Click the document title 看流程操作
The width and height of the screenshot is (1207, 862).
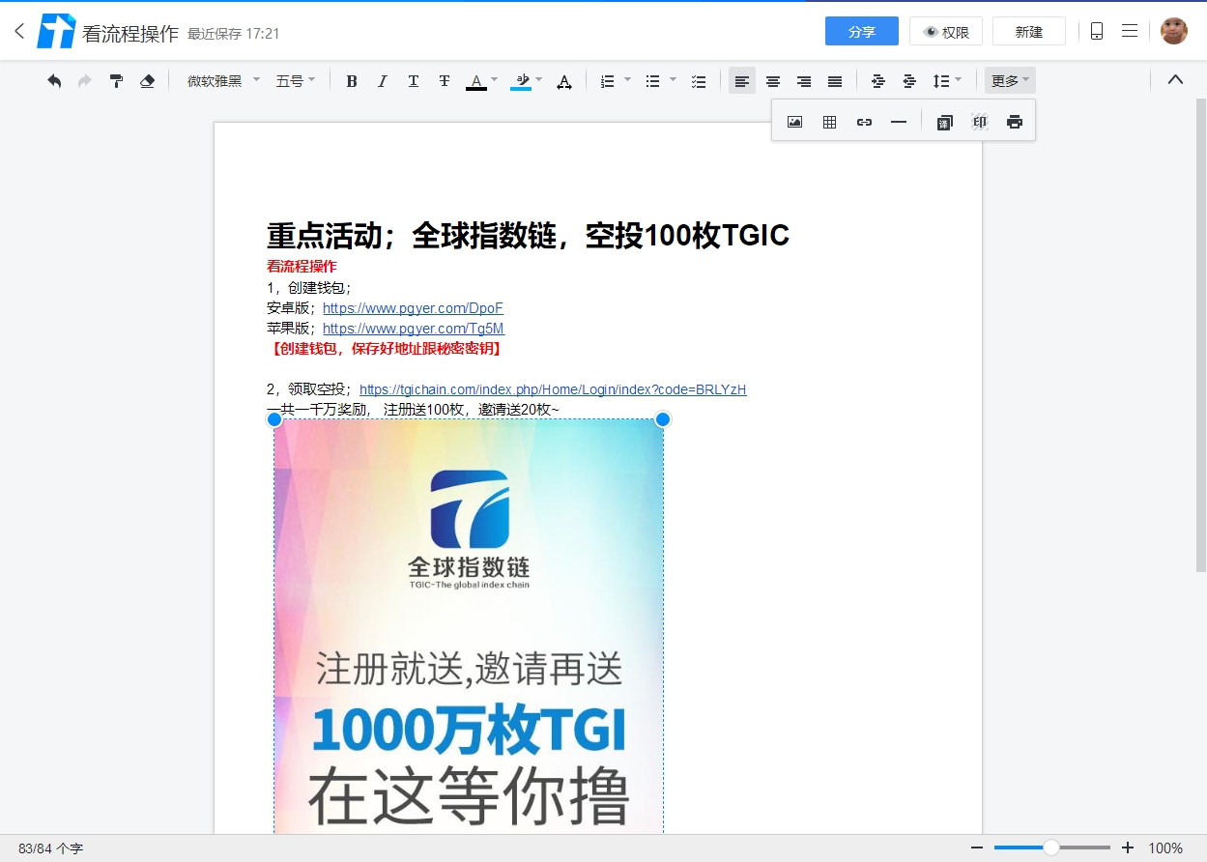tap(130, 33)
